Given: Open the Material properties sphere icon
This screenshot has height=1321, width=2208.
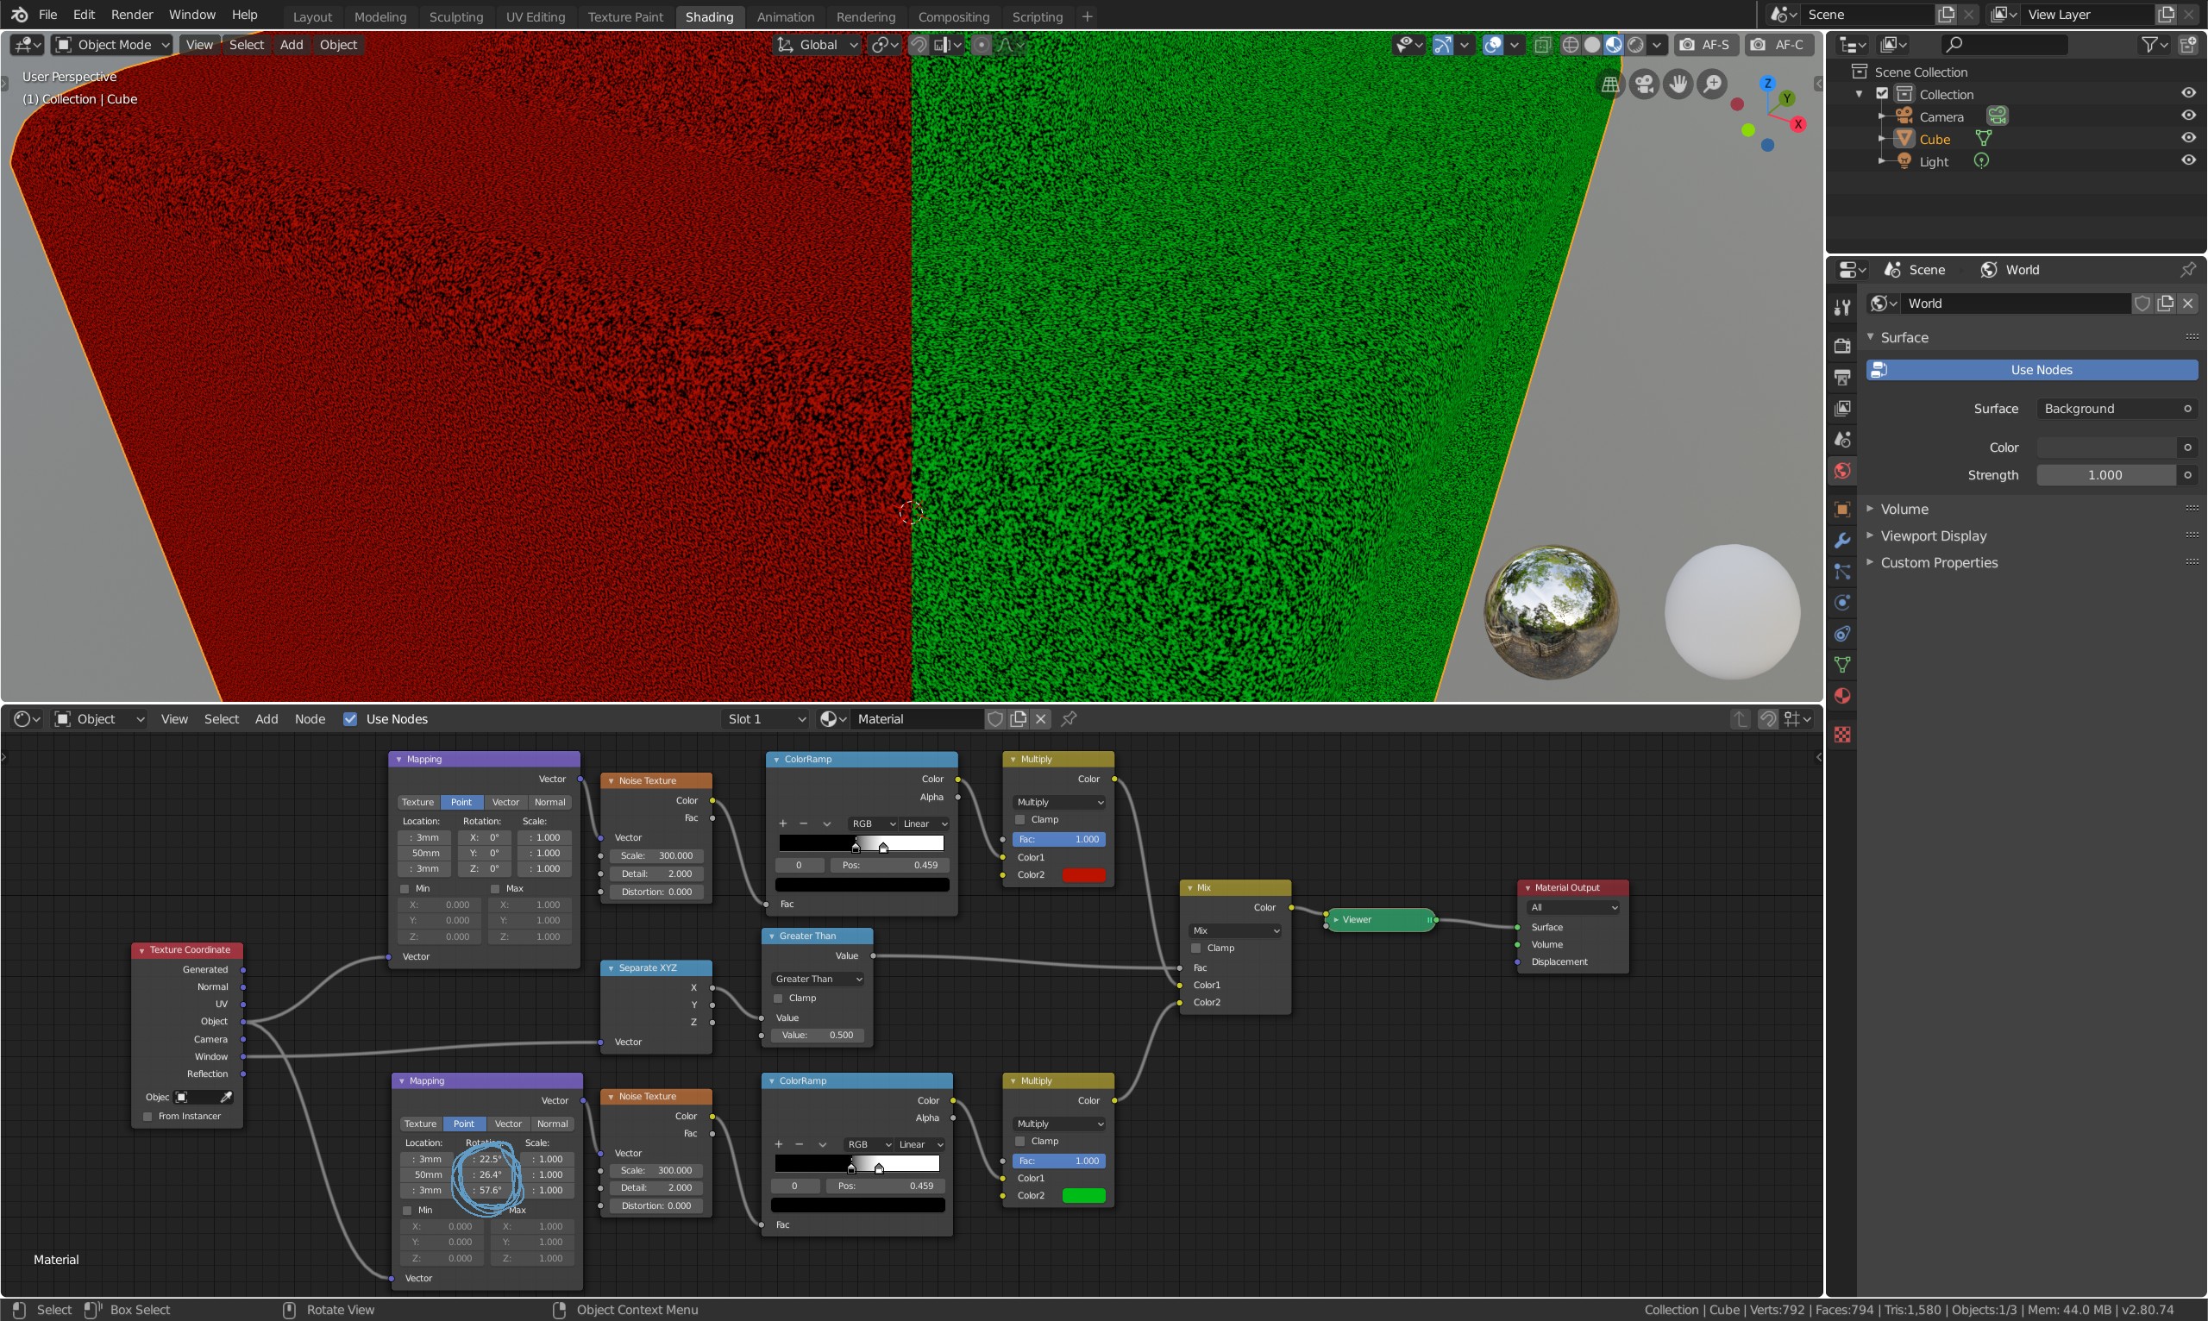Looking at the screenshot, I should [x=1842, y=696].
